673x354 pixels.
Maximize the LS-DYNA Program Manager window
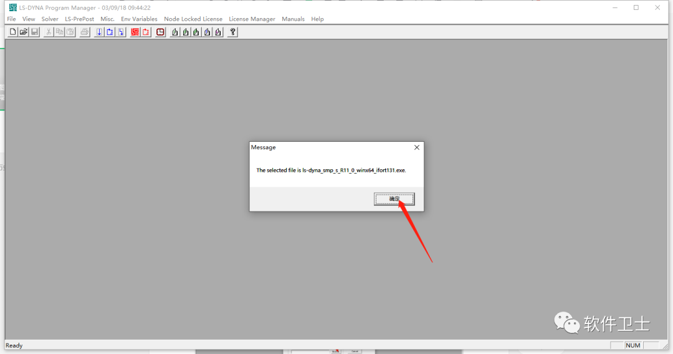click(636, 7)
